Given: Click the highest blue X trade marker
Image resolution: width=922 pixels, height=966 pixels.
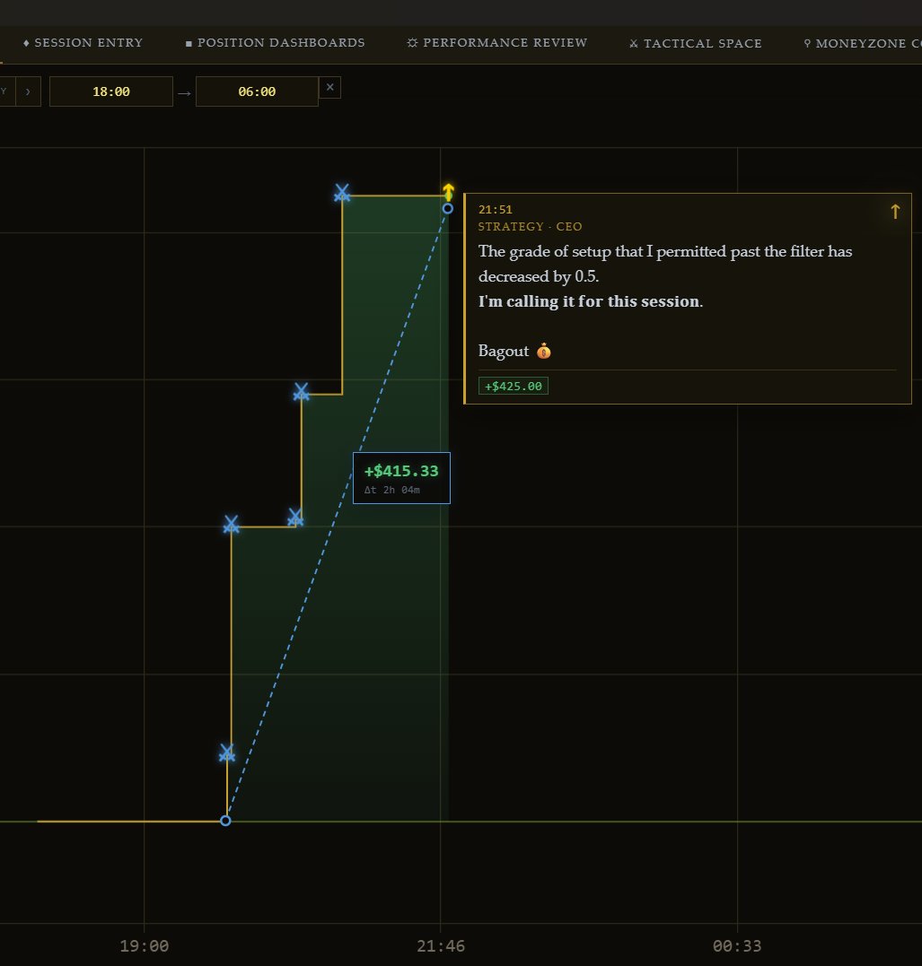Looking at the screenshot, I should 342,193.
